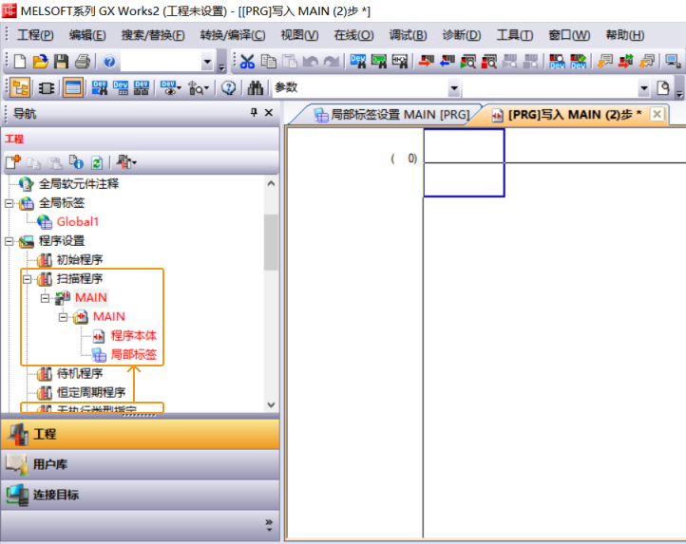Image resolution: width=686 pixels, height=544 pixels.
Task: Open Global1 in the project tree
Action: click(77, 221)
